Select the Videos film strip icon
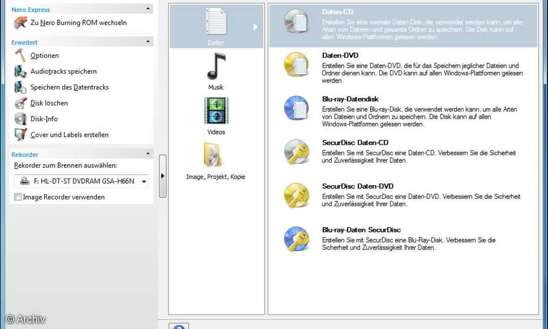 coord(216,111)
